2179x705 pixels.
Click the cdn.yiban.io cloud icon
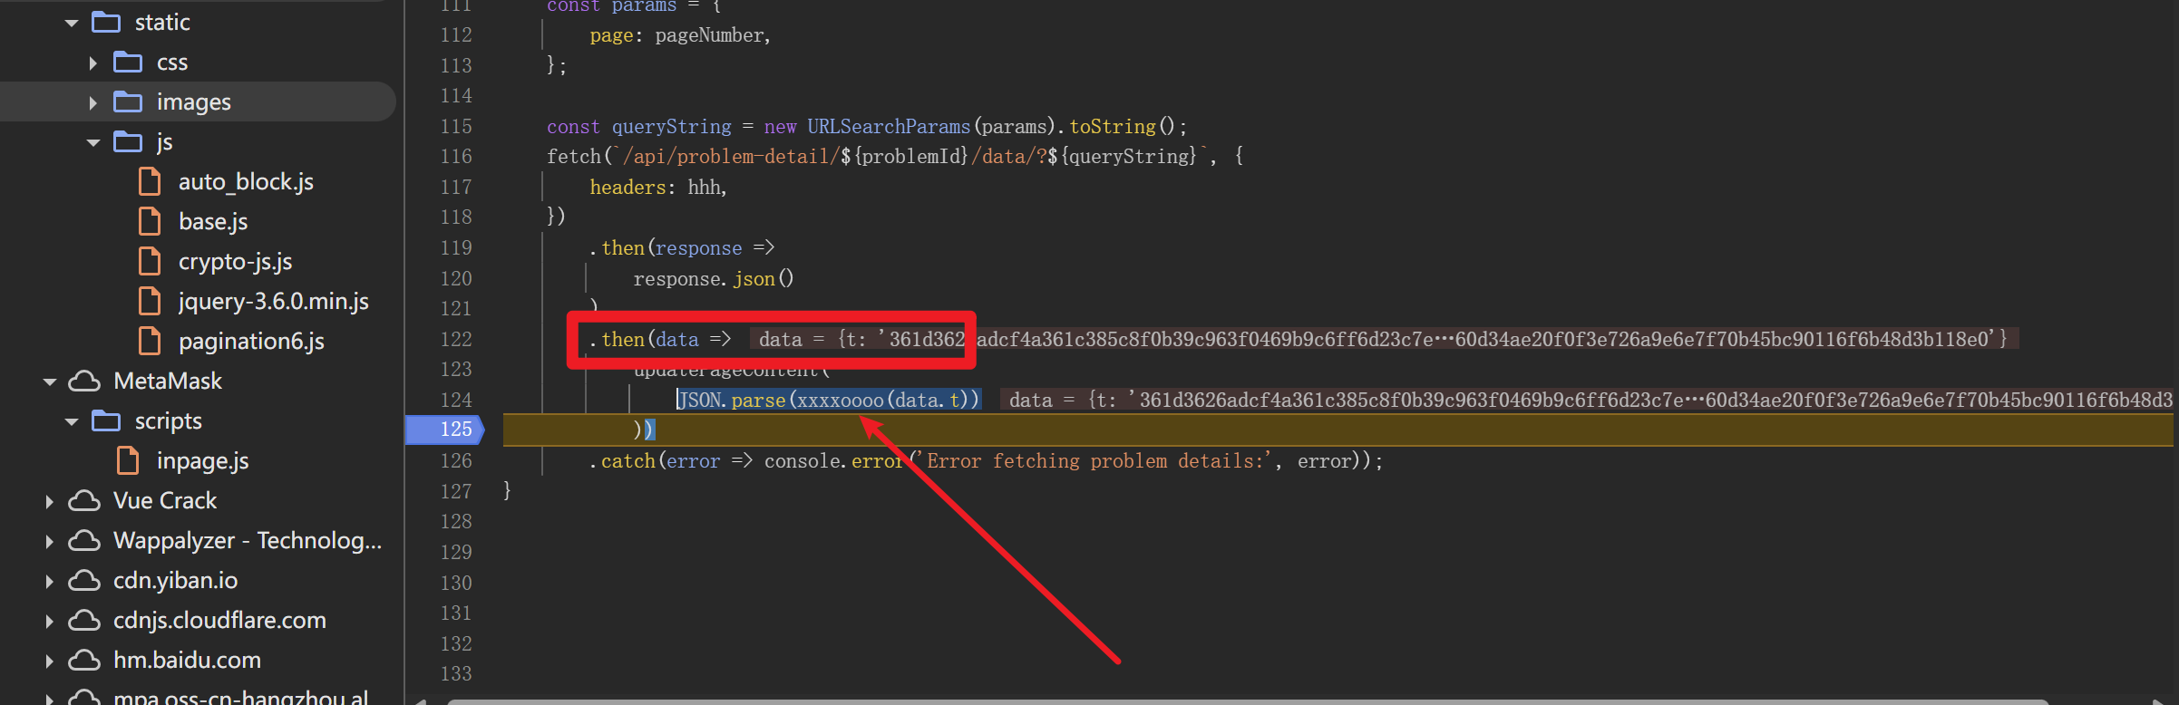click(x=84, y=580)
